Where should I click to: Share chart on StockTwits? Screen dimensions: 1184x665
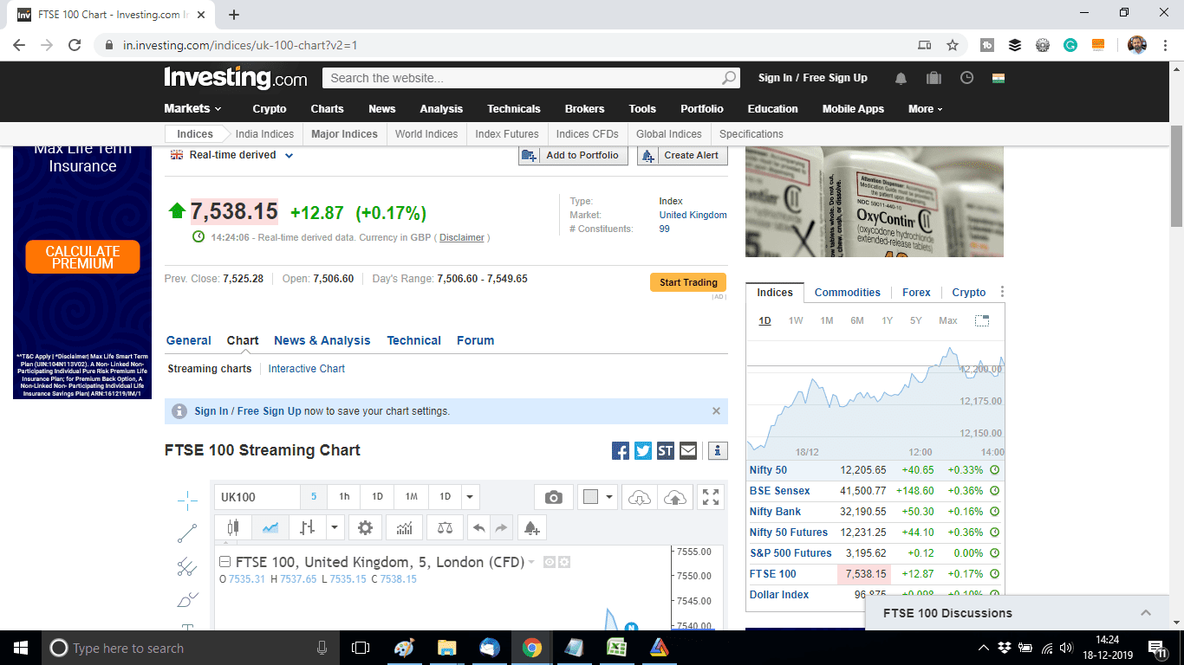(666, 450)
